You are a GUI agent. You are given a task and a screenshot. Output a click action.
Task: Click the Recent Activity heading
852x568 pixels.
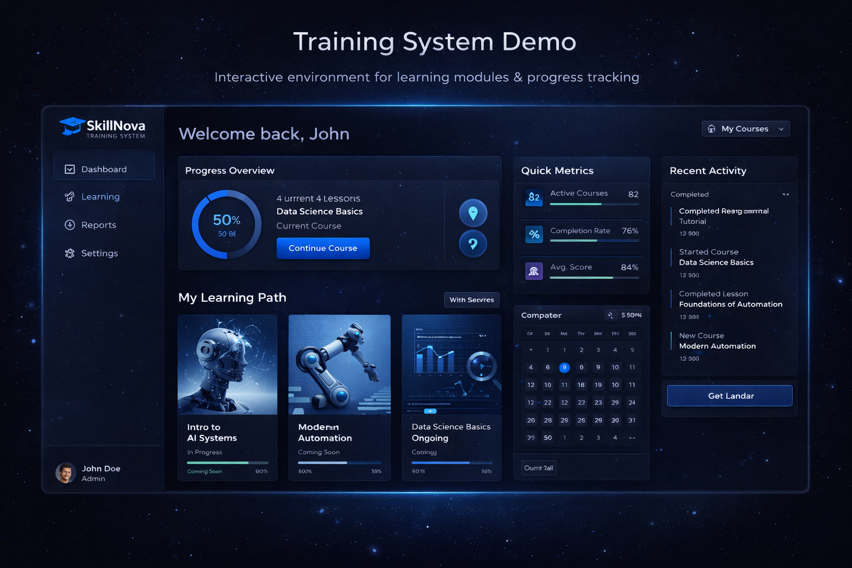point(708,171)
